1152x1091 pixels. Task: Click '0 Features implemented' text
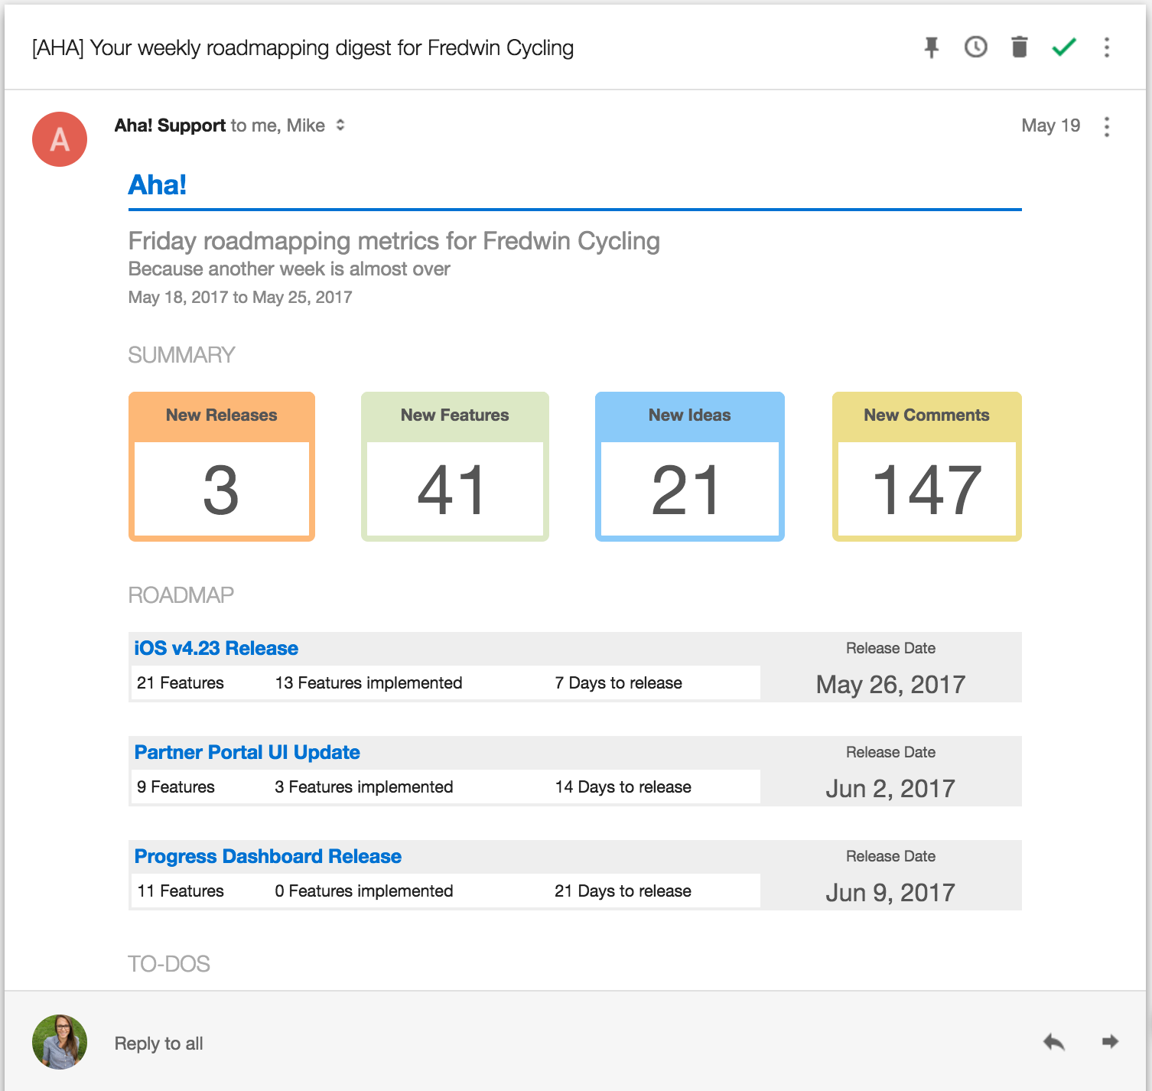coord(364,891)
